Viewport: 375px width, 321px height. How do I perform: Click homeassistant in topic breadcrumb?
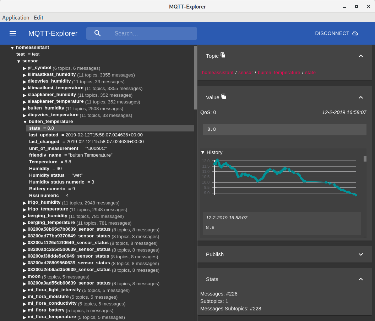(218, 73)
